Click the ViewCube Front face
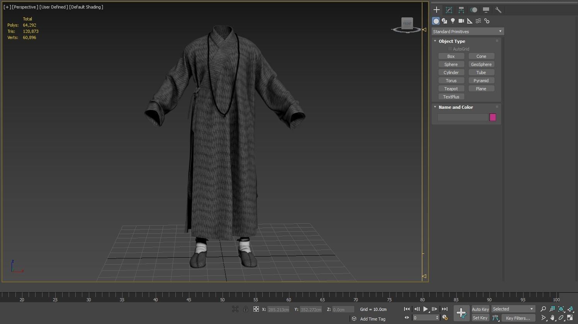Image resolution: width=578 pixels, height=324 pixels. coord(407,23)
